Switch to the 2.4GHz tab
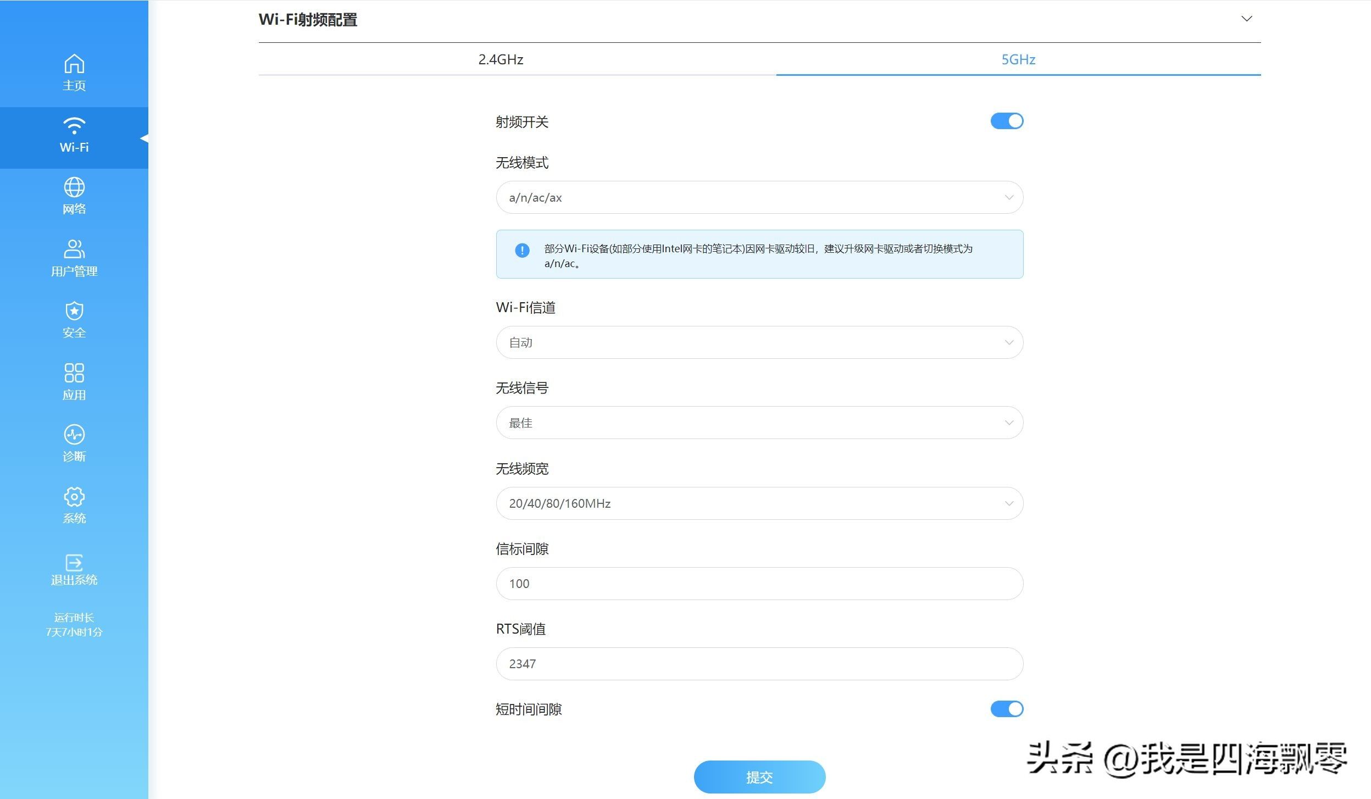 [501, 59]
